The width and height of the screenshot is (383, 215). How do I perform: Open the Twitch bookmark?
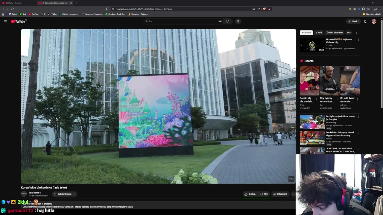click(x=13, y=14)
